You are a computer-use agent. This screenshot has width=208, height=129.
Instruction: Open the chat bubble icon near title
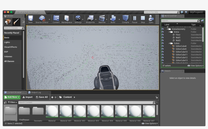[182, 12]
